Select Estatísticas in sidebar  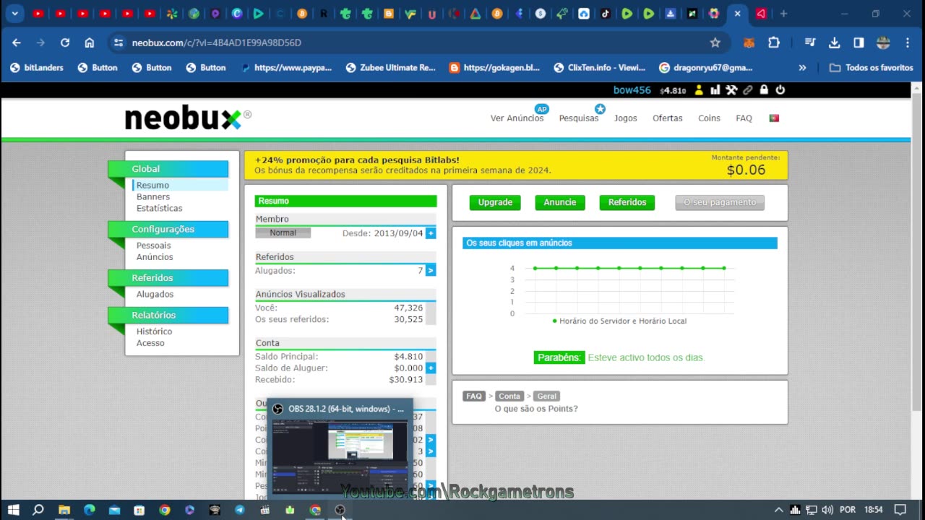pyautogui.click(x=160, y=209)
